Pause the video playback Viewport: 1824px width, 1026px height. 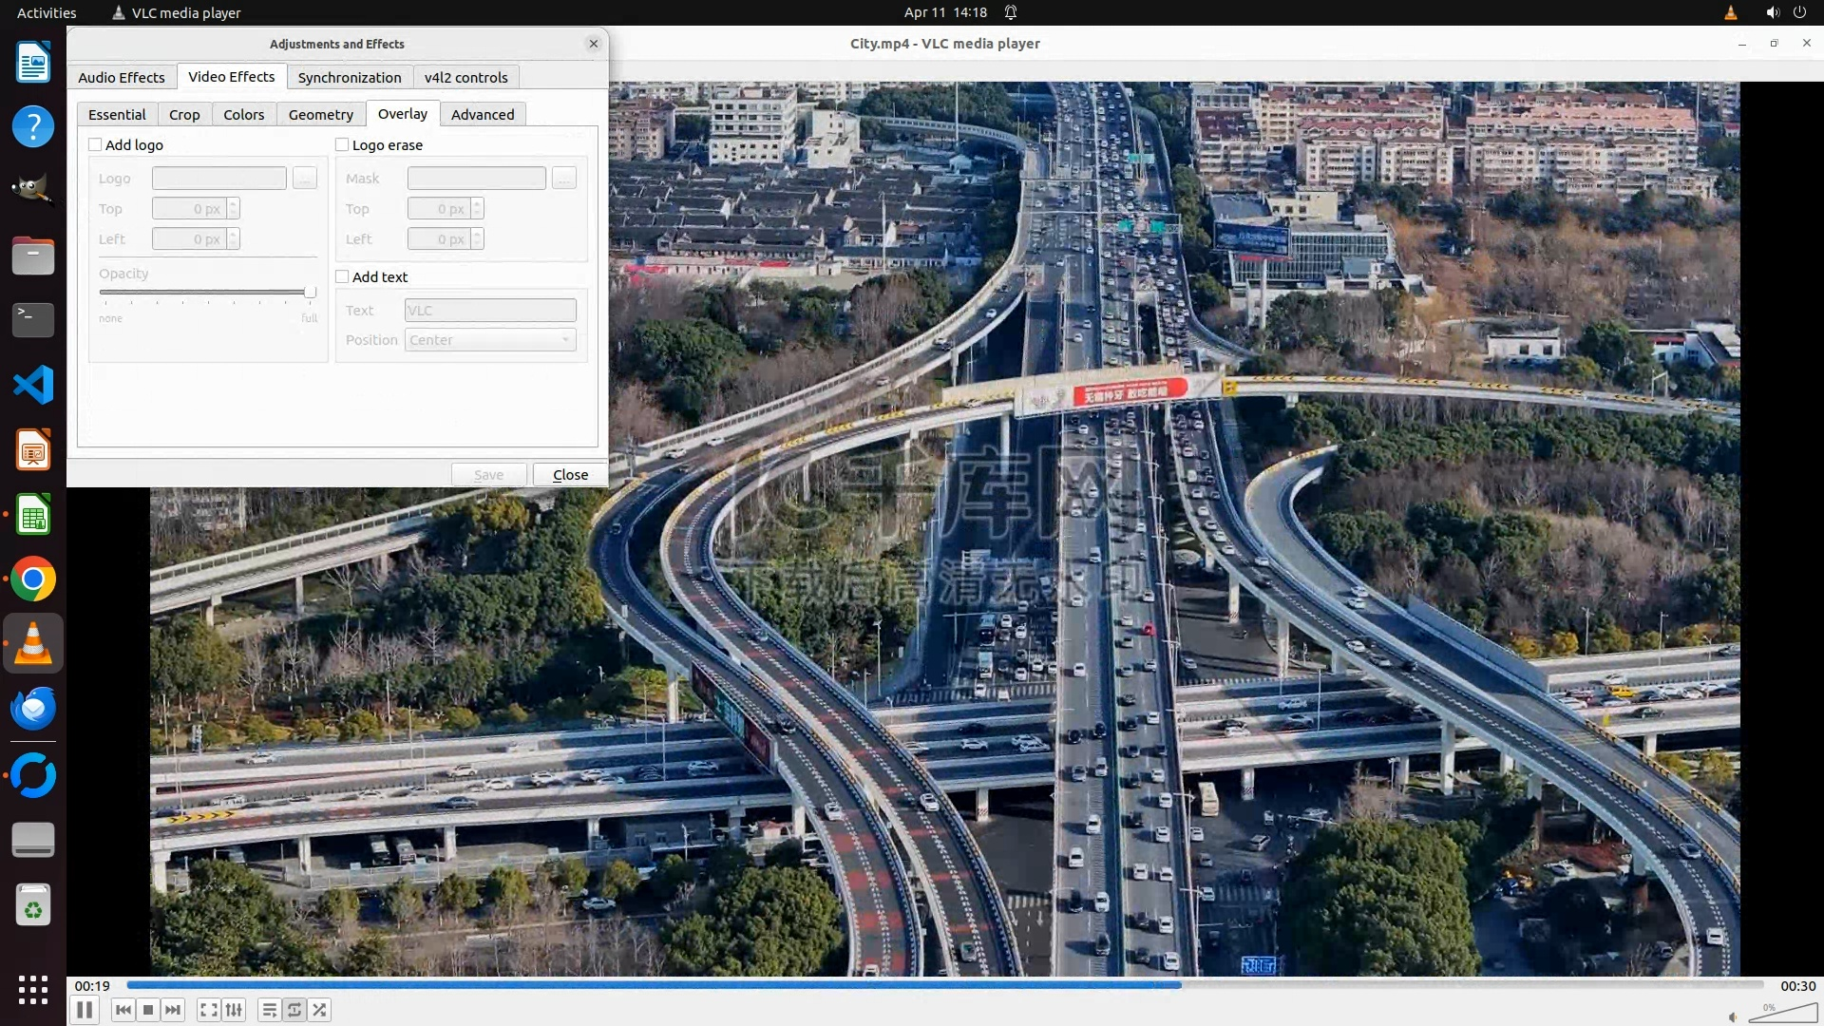pos(85,1010)
